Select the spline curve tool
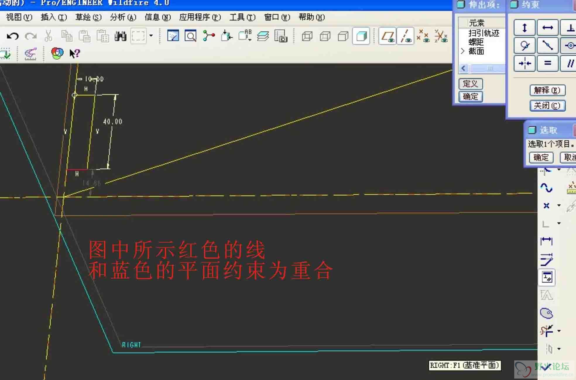Screen dimensions: 576x380 pos(546,188)
